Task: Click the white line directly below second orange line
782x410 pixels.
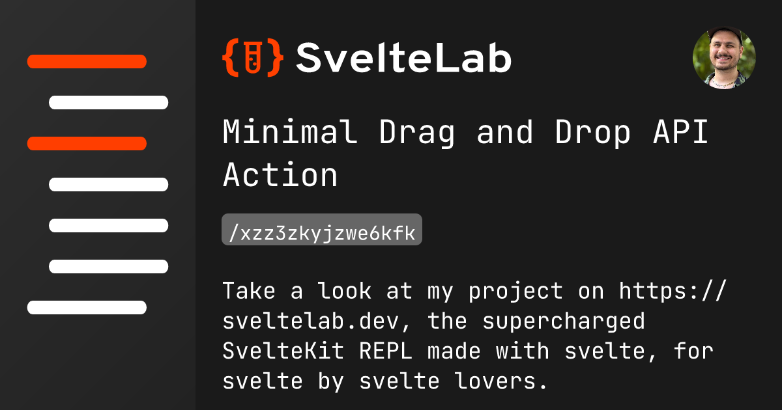Action: click(108, 184)
